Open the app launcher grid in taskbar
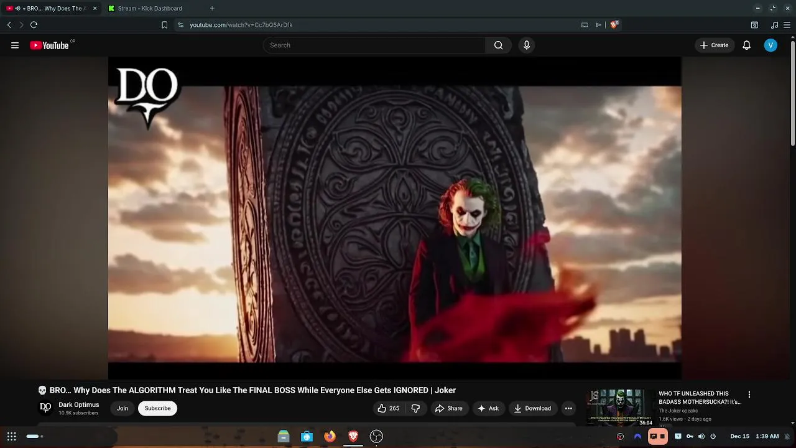 click(12, 437)
